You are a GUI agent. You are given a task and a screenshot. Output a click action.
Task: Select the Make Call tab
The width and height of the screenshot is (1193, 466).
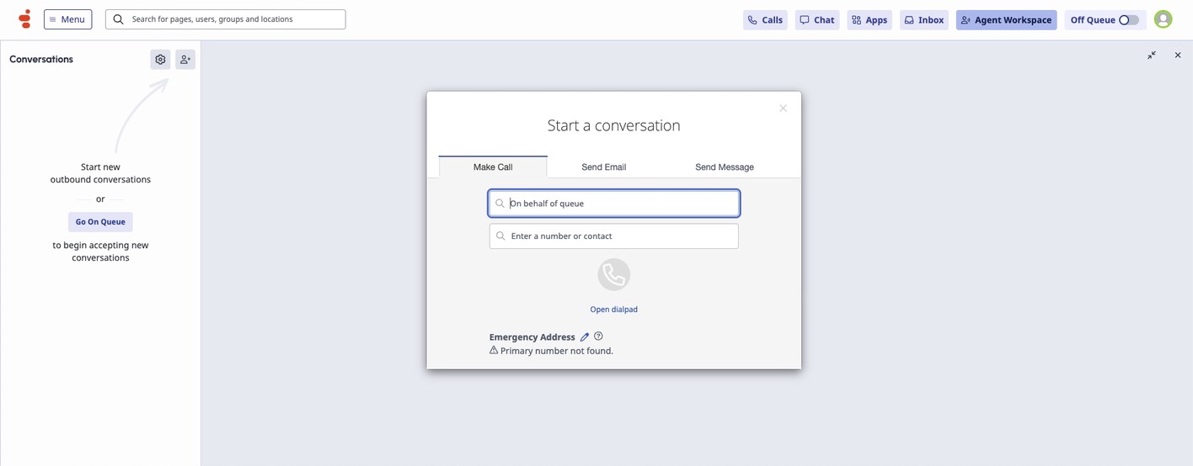pyautogui.click(x=493, y=167)
